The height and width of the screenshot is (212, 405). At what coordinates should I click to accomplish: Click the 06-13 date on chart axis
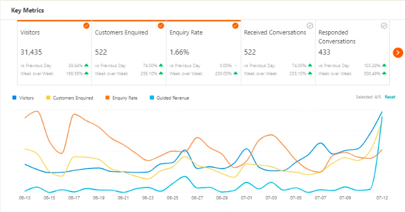[x=25, y=198]
